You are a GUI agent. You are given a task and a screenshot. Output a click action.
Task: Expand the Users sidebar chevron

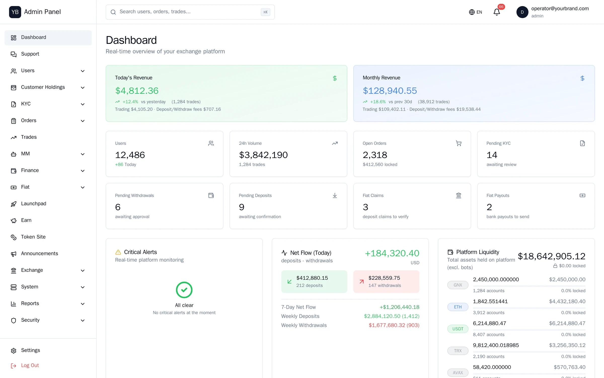pyautogui.click(x=83, y=71)
